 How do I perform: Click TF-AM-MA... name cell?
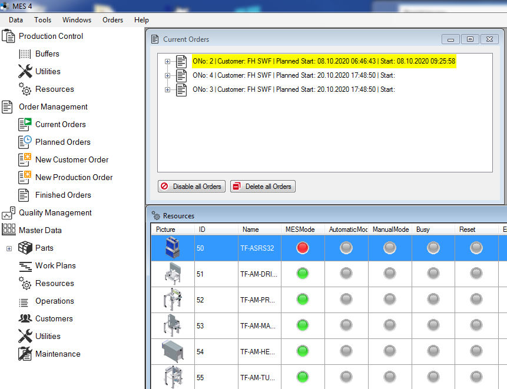[259, 325]
